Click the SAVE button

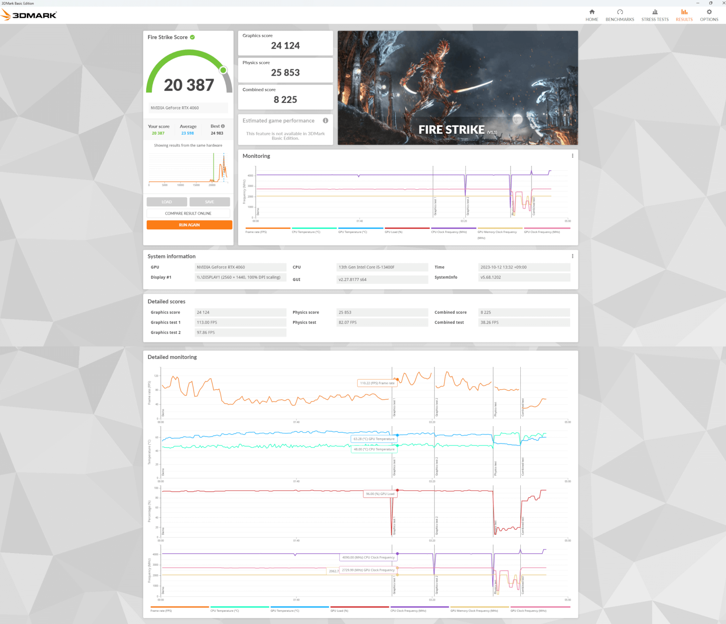click(x=210, y=202)
